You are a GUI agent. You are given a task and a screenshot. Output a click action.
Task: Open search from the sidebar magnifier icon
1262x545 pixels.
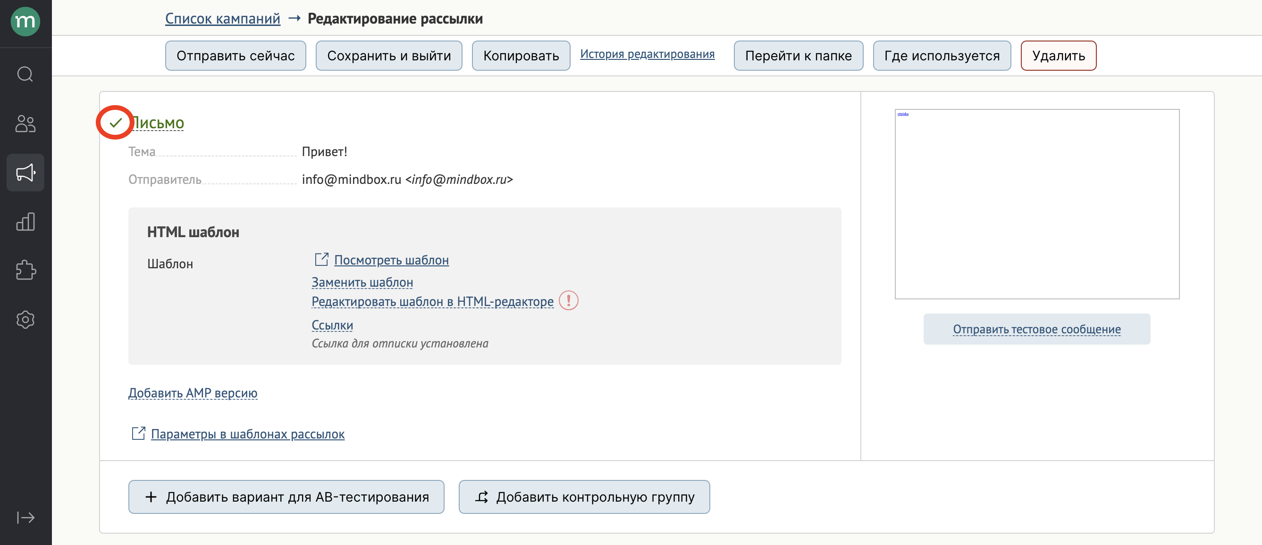(25, 74)
